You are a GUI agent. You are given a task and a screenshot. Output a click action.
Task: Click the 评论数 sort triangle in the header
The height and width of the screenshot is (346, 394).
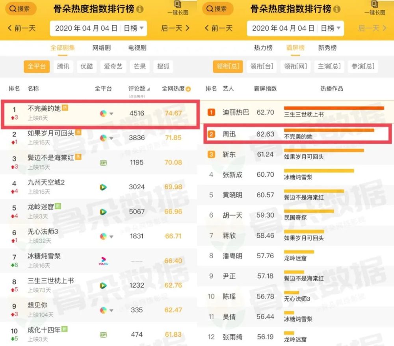point(148,89)
